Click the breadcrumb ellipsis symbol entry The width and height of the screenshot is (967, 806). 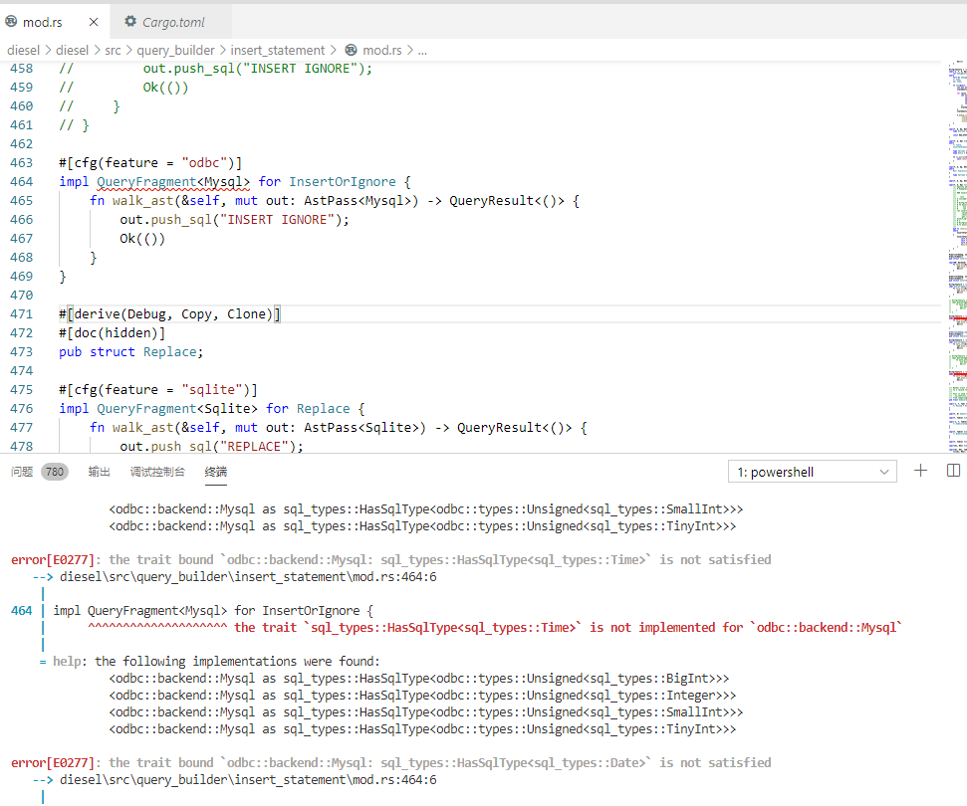(422, 51)
